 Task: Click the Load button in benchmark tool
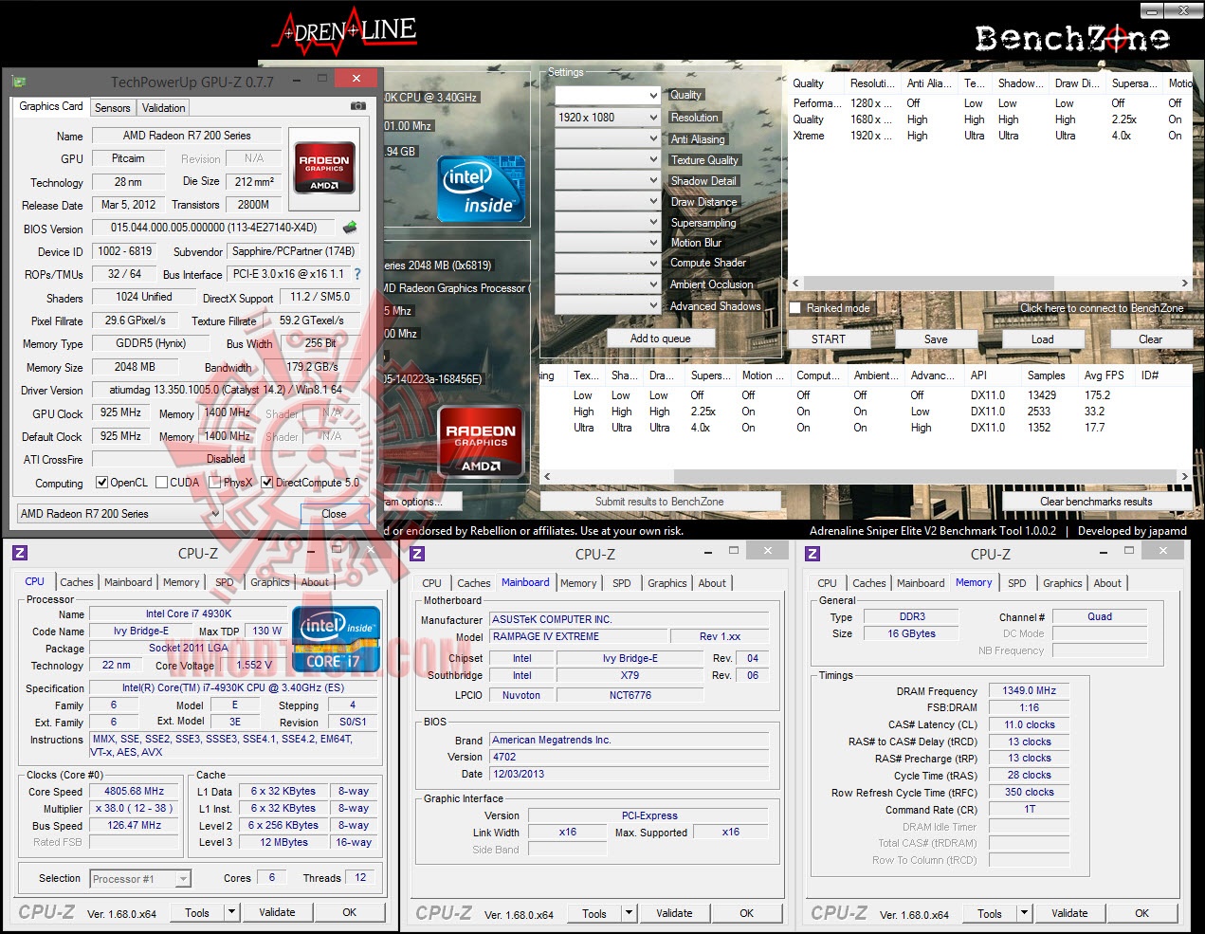[x=1043, y=339]
